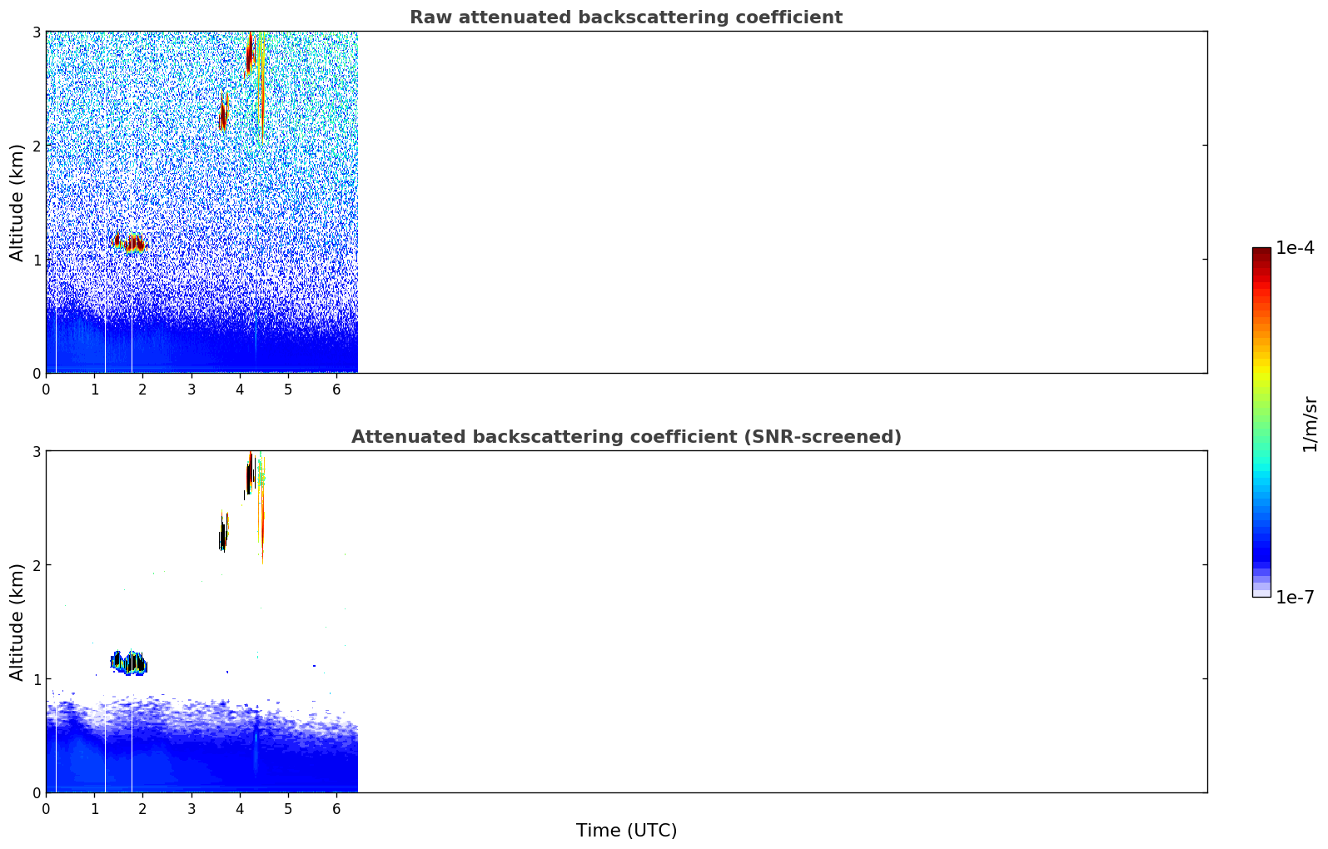Screen dimensions: 1328x849
Task: Click the 2.2 km cloud in SNR-screened plot
Action: coord(222,534)
